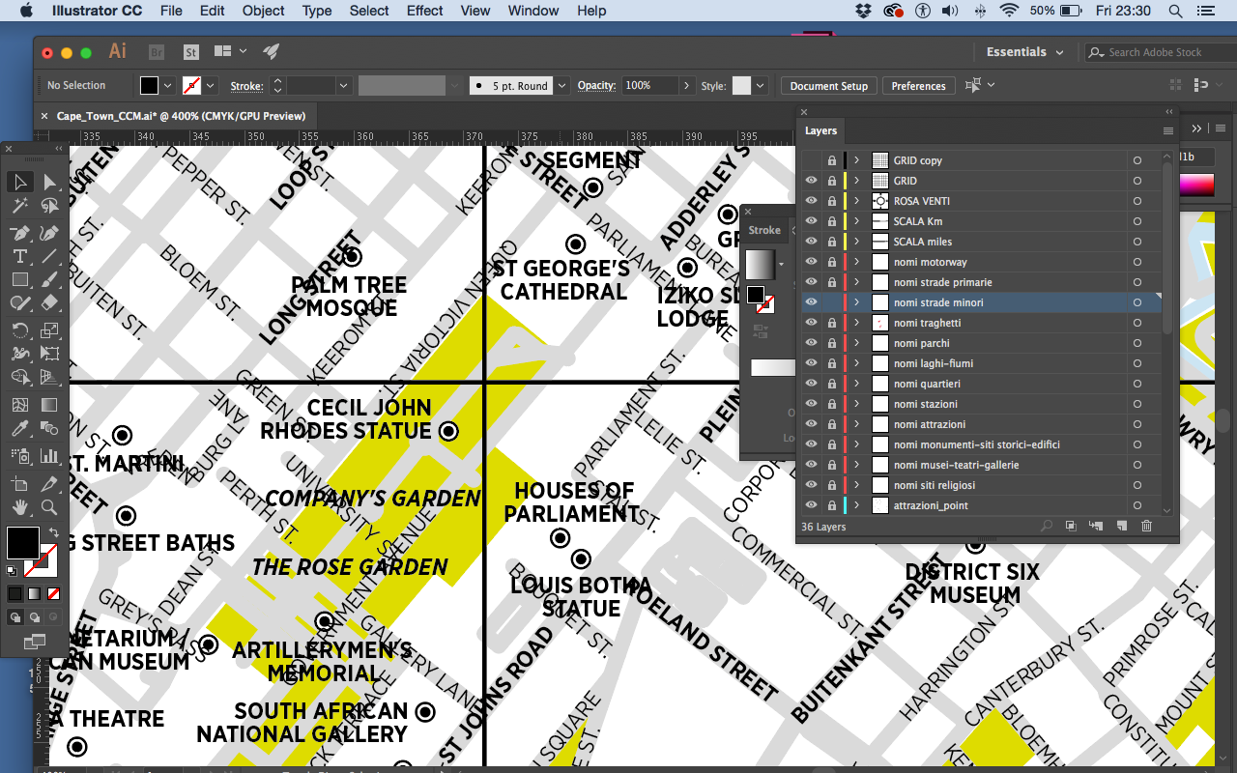Expand the GRID copy layer
This screenshot has width=1237, height=773.
coord(856,160)
